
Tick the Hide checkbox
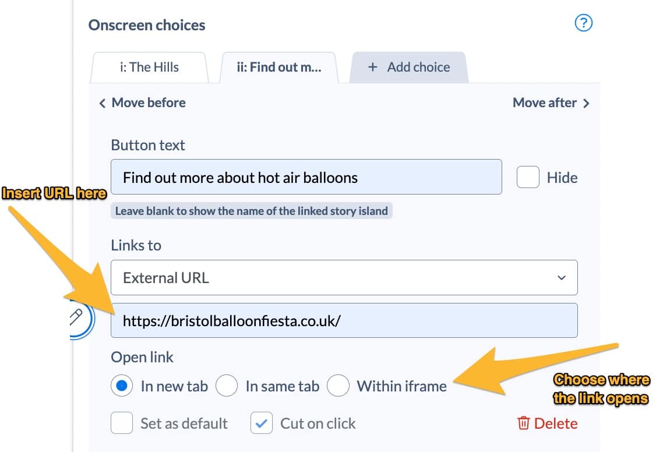528,177
